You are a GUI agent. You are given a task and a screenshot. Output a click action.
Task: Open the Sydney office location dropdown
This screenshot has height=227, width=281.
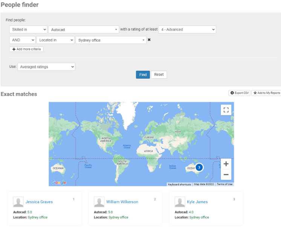point(111,40)
